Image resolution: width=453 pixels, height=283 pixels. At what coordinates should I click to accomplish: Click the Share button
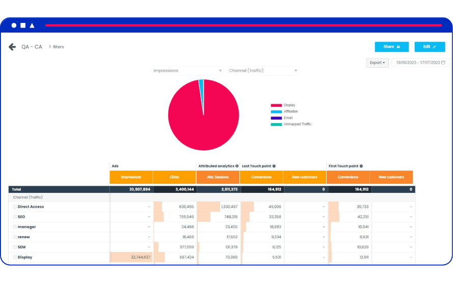391,47
